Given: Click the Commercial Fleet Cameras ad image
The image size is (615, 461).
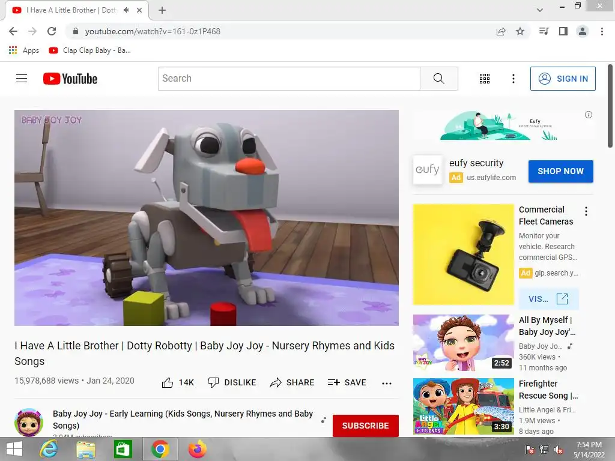Looking at the screenshot, I should coord(463,255).
